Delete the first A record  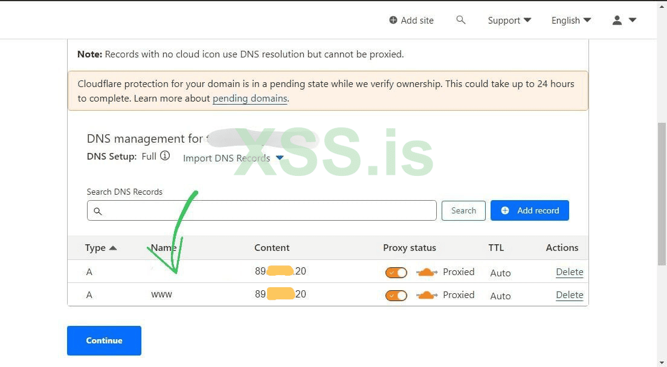pyautogui.click(x=569, y=272)
